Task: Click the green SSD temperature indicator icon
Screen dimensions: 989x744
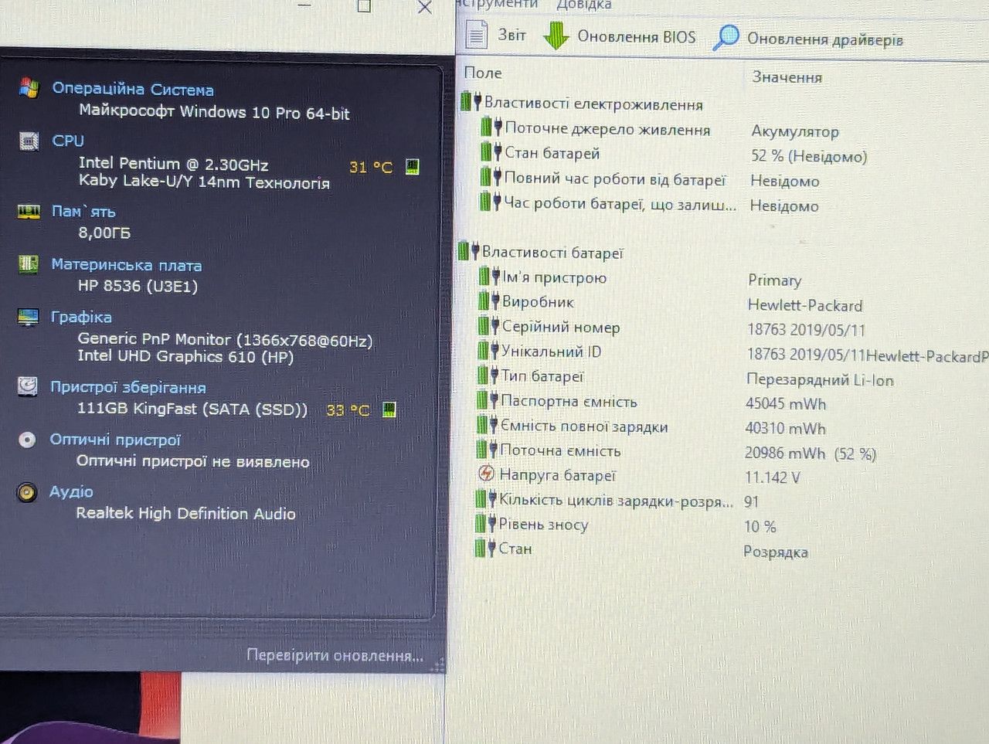Action: (x=389, y=409)
